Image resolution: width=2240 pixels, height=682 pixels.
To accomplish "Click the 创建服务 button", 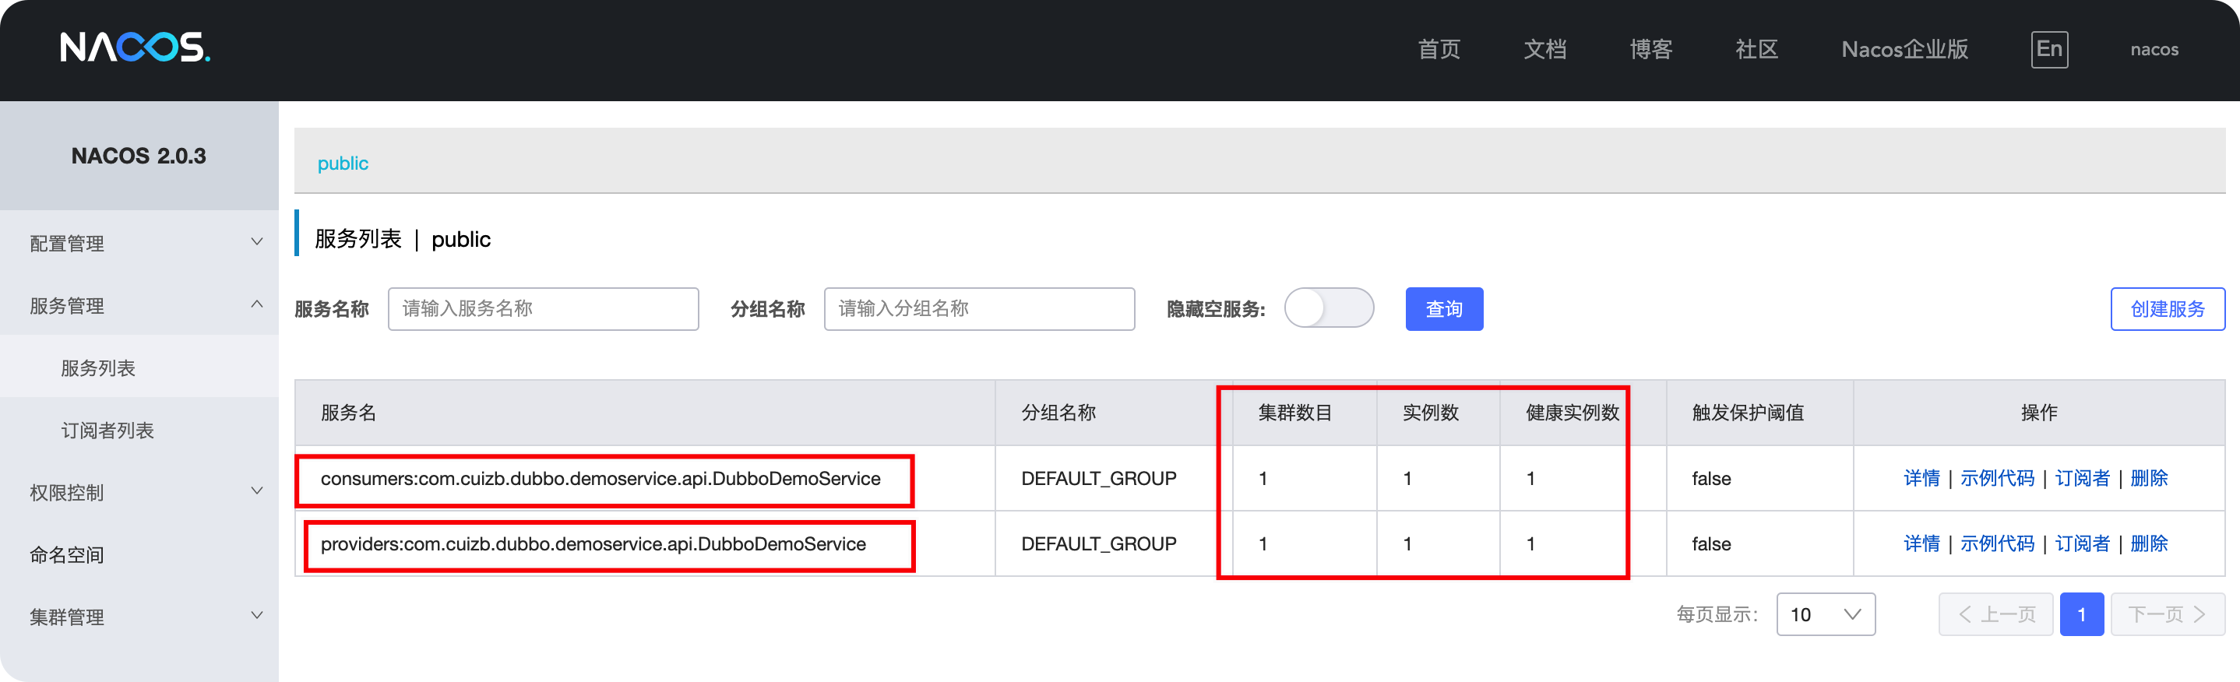I will click(2167, 308).
